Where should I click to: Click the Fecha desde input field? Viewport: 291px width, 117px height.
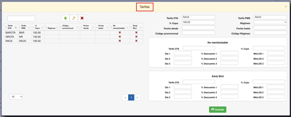[198, 28]
